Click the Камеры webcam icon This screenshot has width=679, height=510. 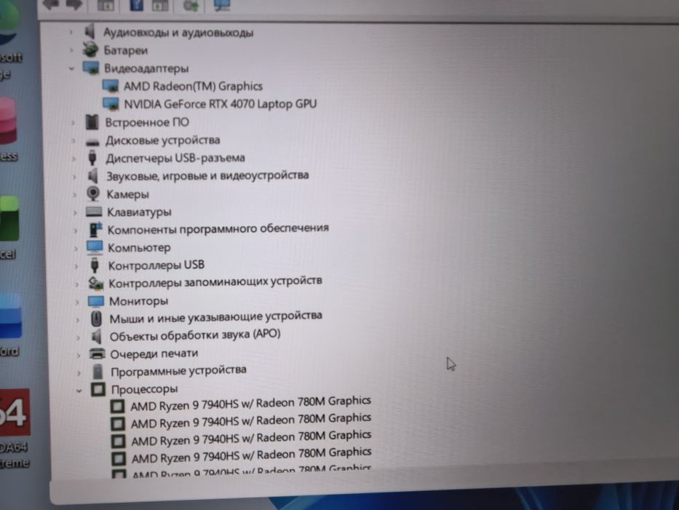[93, 193]
